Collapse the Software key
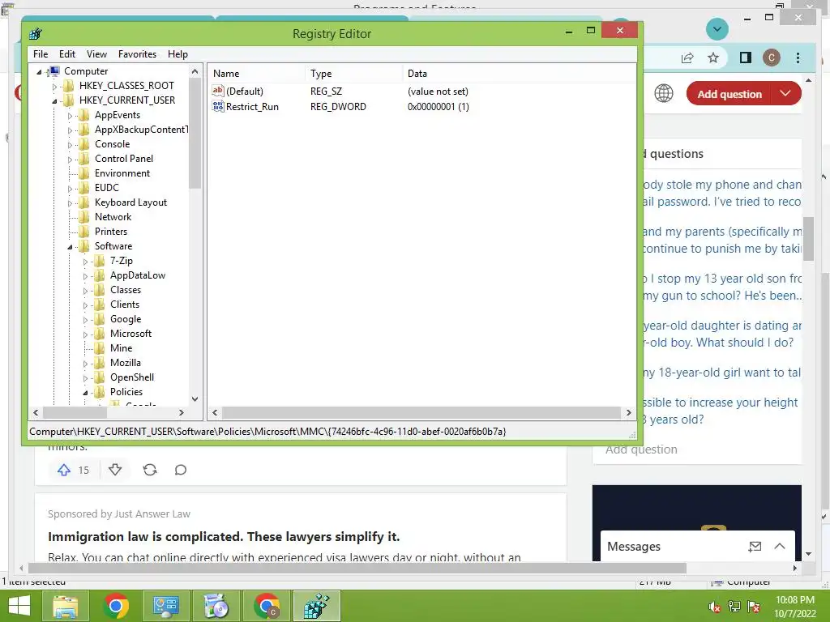The image size is (830, 622). tap(70, 246)
